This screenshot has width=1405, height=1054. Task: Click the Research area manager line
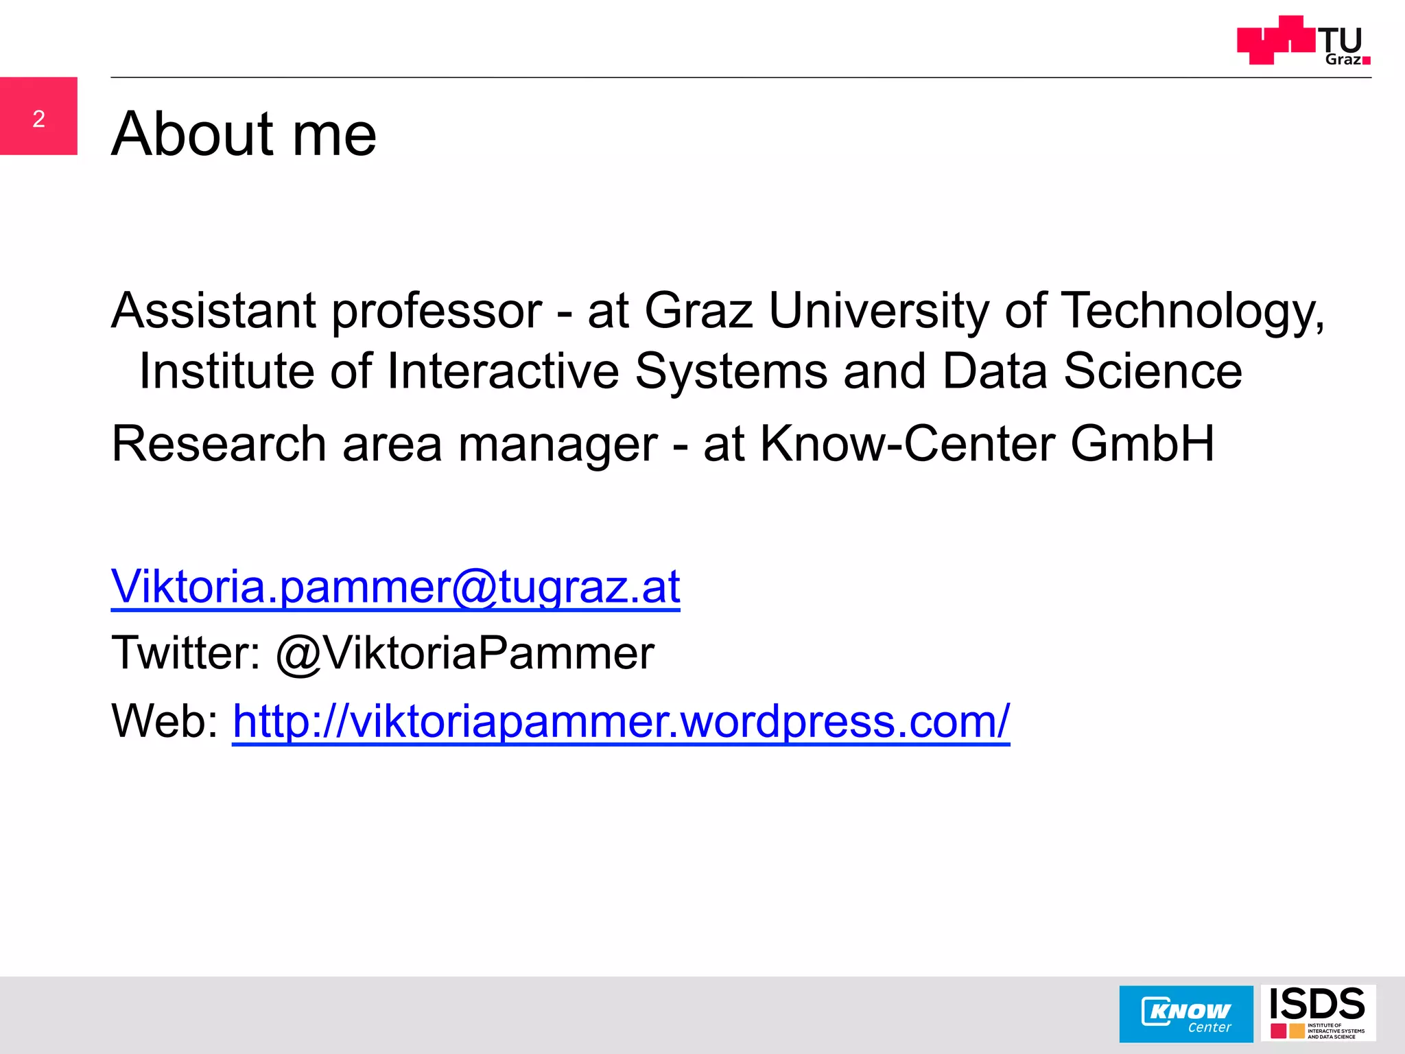(x=384, y=444)
